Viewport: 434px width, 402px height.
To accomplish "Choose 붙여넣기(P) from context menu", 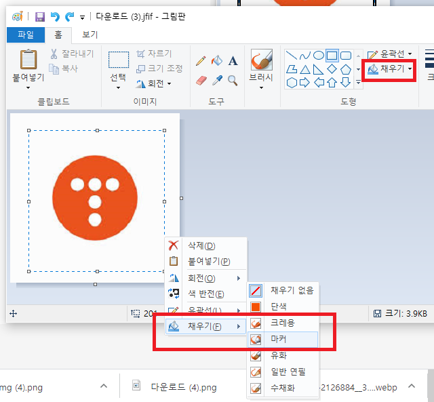I will point(205,261).
